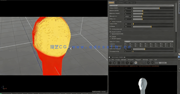Click the spiky gear icon in render toolbar
The width and height of the screenshot is (180, 94).
coord(110,63)
